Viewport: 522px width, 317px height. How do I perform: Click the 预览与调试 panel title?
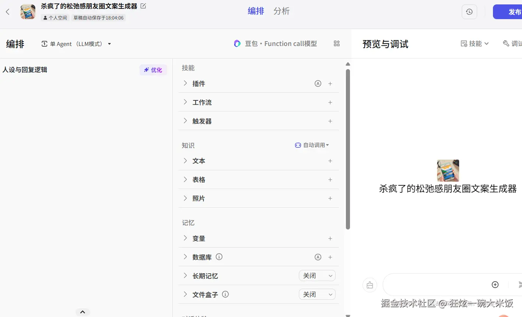386,44
